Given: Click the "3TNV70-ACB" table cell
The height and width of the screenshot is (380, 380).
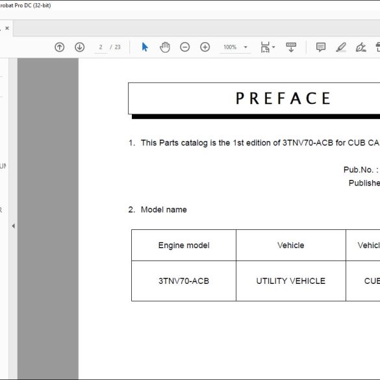Looking at the screenshot, I should click(x=184, y=281).
